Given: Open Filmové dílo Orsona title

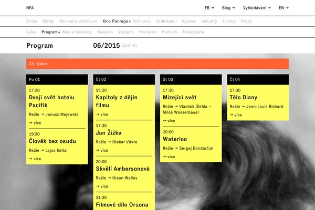Looking at the screenshot, I should tap(122, 205).
